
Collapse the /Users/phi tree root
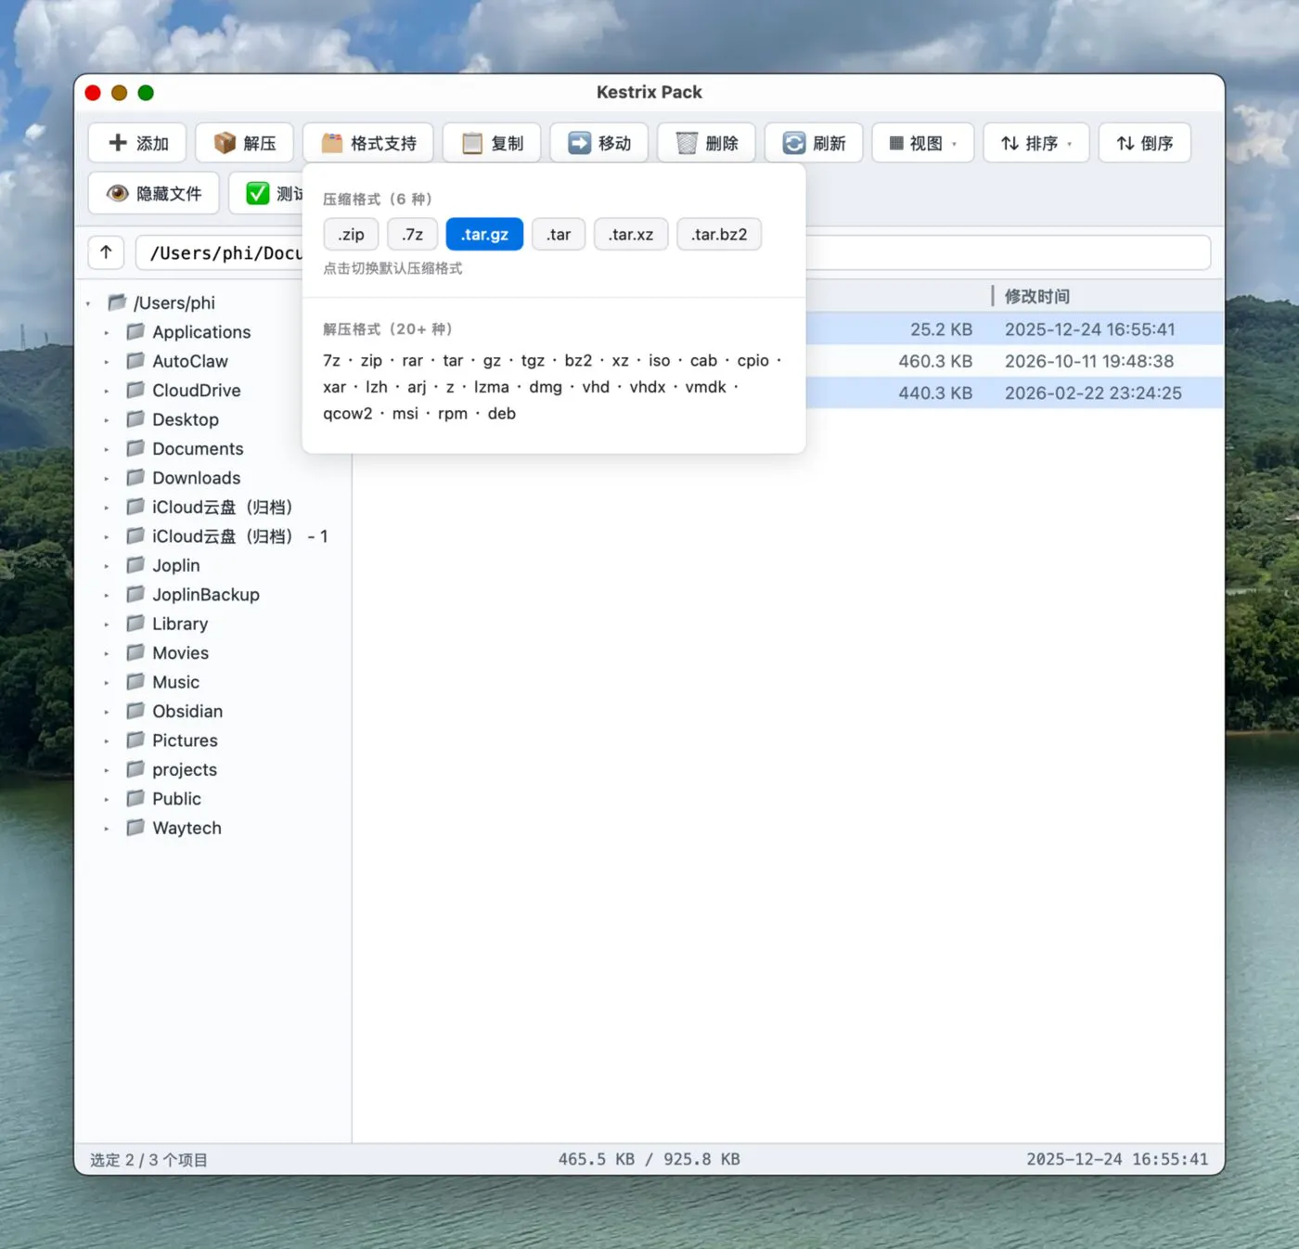pos(88,303)
